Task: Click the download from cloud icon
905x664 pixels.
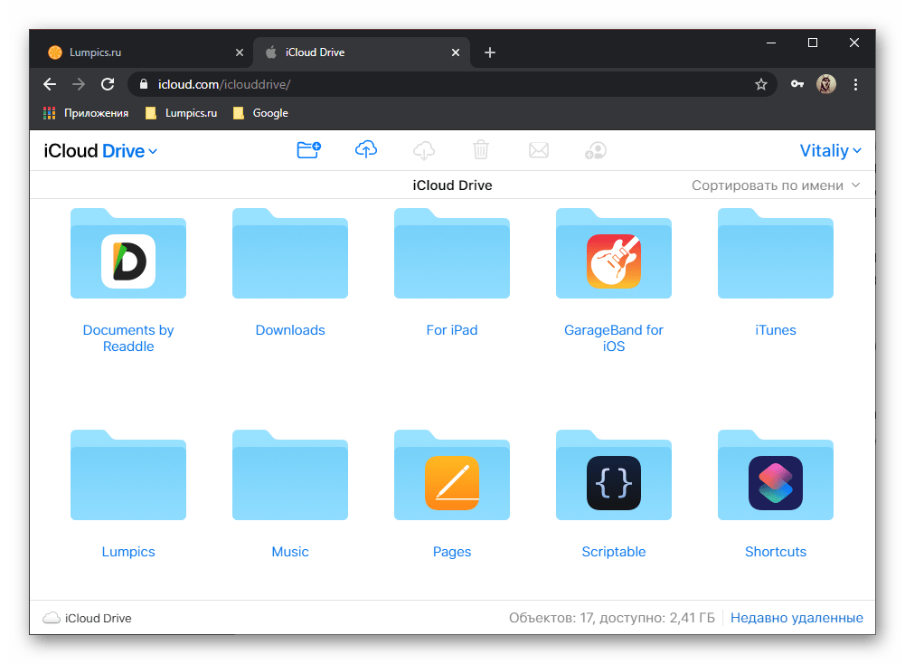Action: [x=424, y=150]
